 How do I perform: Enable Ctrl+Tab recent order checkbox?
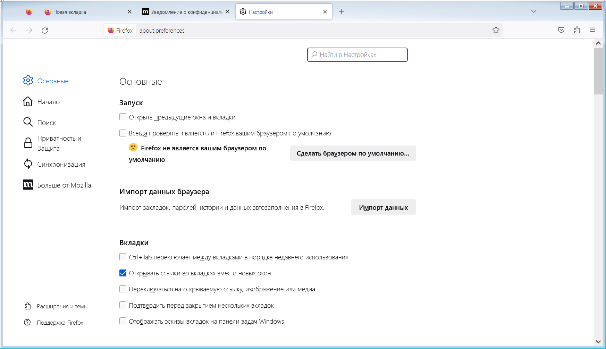[123, 257]
